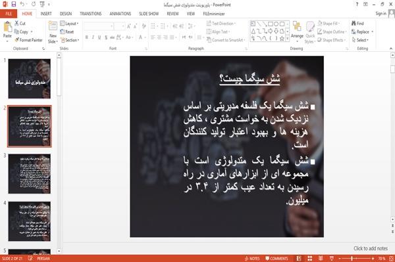Center the text
Image resolution: width=395 pixels, height=262 pixels.
coord(159,37)
